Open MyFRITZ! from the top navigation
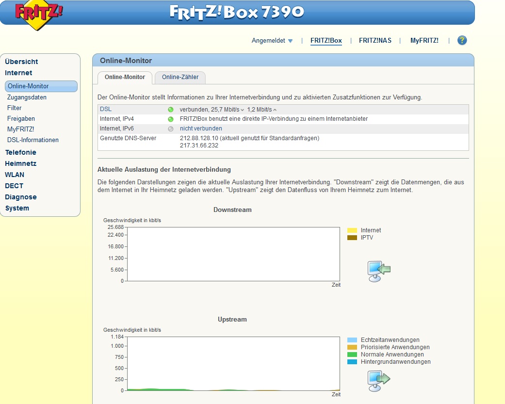Screen dimensions: 505x404 click(x=424, y=41)
